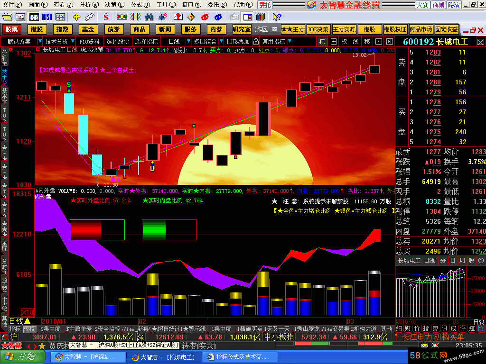Expand the 多图组合 dropdown arrow

click(x=221, y=41)
